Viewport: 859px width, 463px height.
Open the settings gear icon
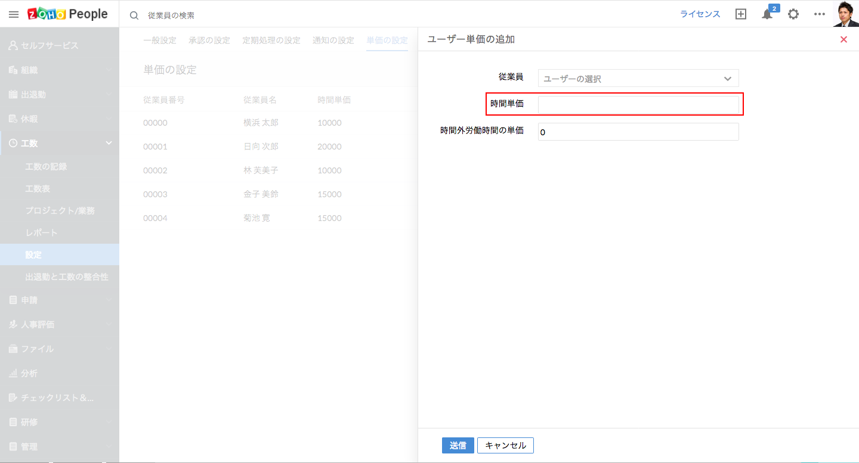(x=793, y=14)
